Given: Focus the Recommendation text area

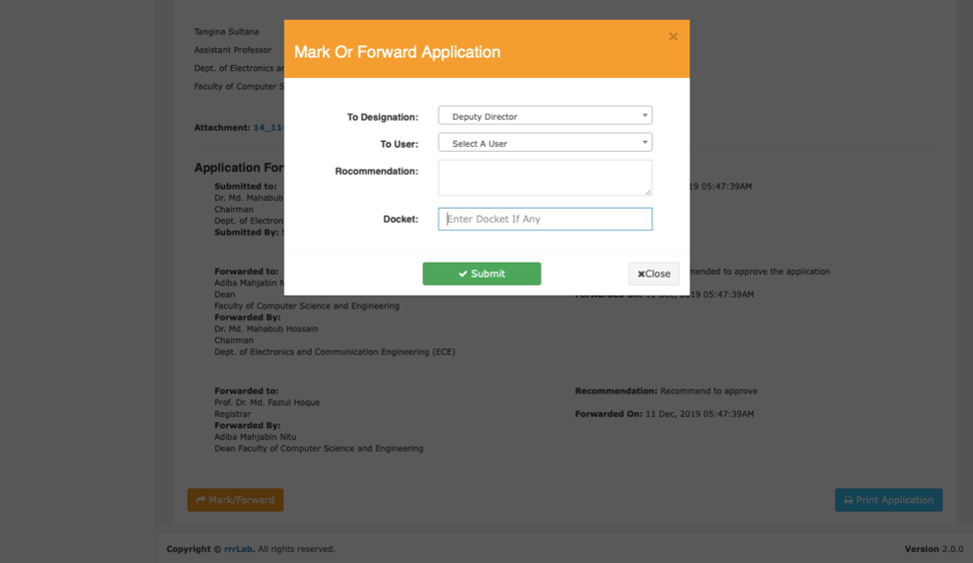Looking at the screenshot, I should coord(544,178).
